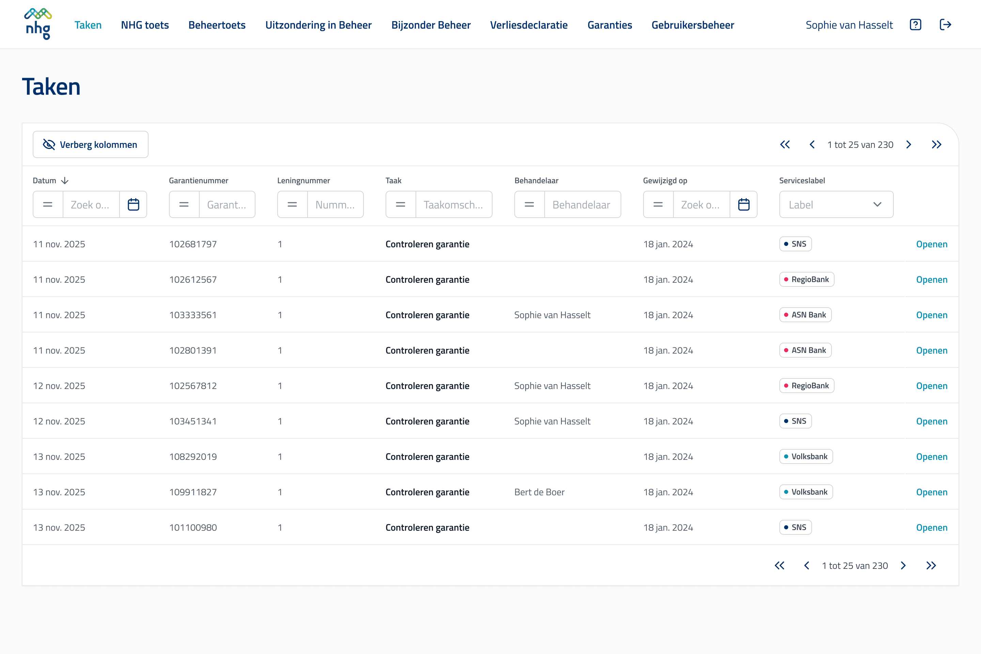Go to next page using chevron icon
Screen dimensions: 981x654
pyautogui.click(x=909, y=144)
